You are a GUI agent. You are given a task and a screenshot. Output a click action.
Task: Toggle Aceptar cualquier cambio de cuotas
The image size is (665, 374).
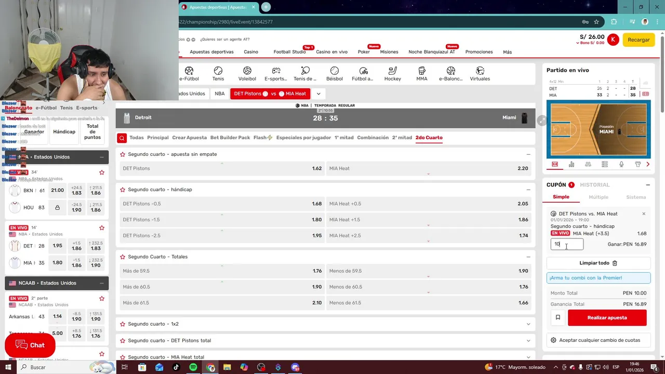pyautogui.click(x=600, y=340)
